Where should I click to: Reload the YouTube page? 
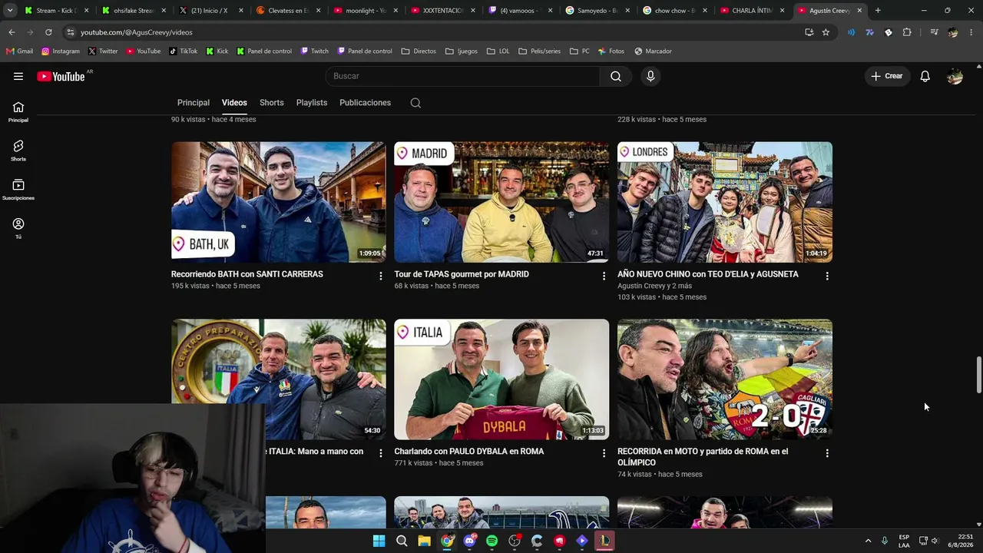tap(48, 32)
